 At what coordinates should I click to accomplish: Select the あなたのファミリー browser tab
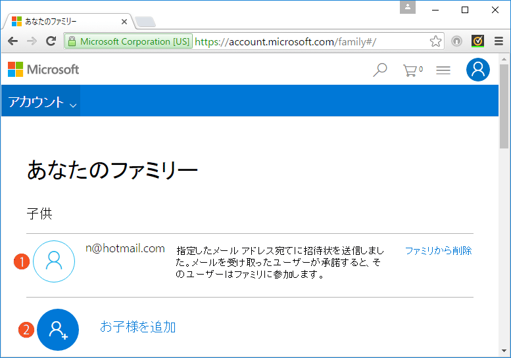pos(68,22)
